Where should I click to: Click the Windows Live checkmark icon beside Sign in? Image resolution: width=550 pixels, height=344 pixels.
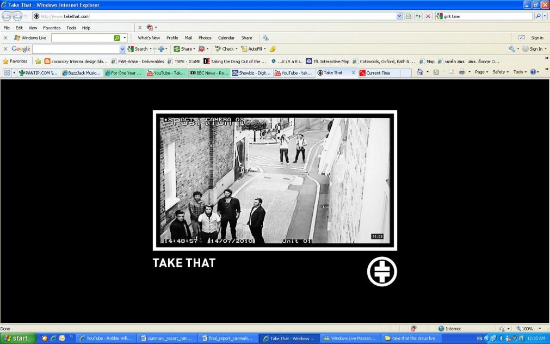pos(522,38)
